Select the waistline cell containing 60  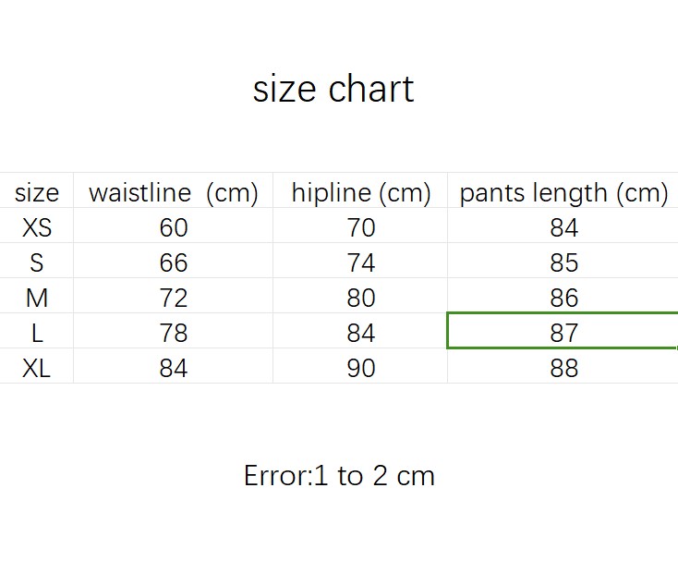pos(173,227)
